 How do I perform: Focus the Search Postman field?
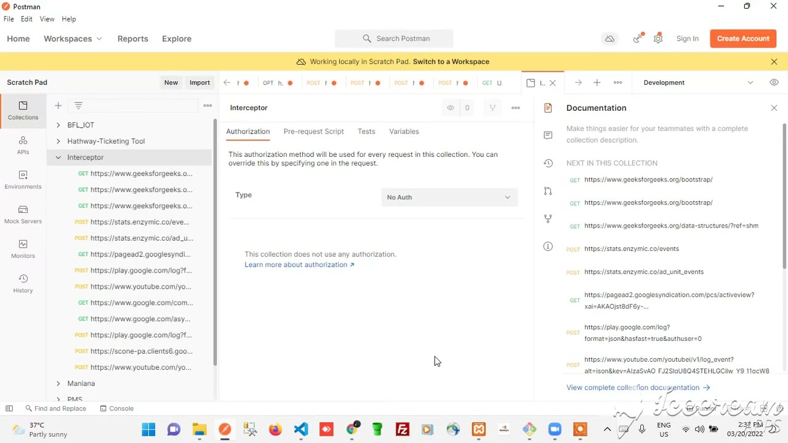(x=394, y=39)
